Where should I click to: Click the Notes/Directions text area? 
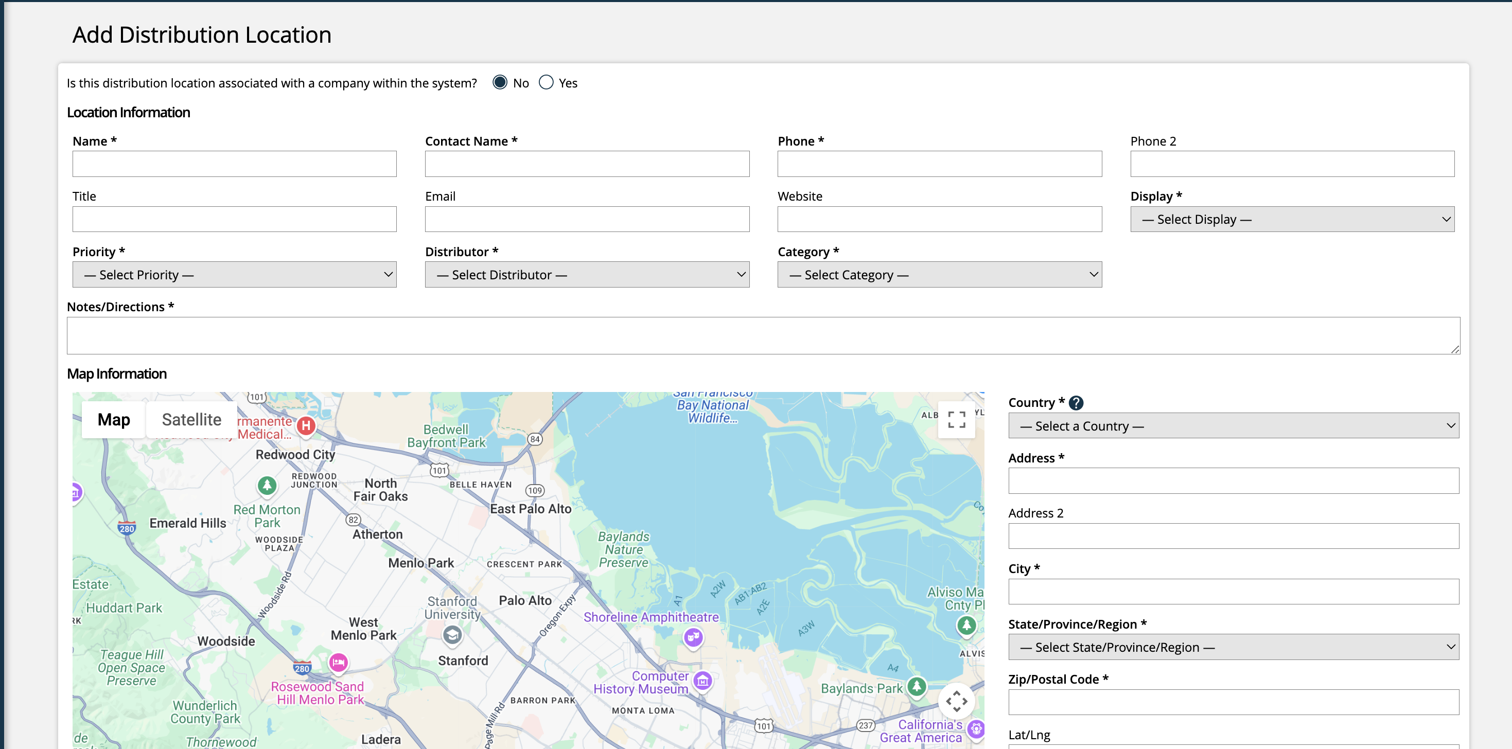pyautogui.click(x=763, y=335)
